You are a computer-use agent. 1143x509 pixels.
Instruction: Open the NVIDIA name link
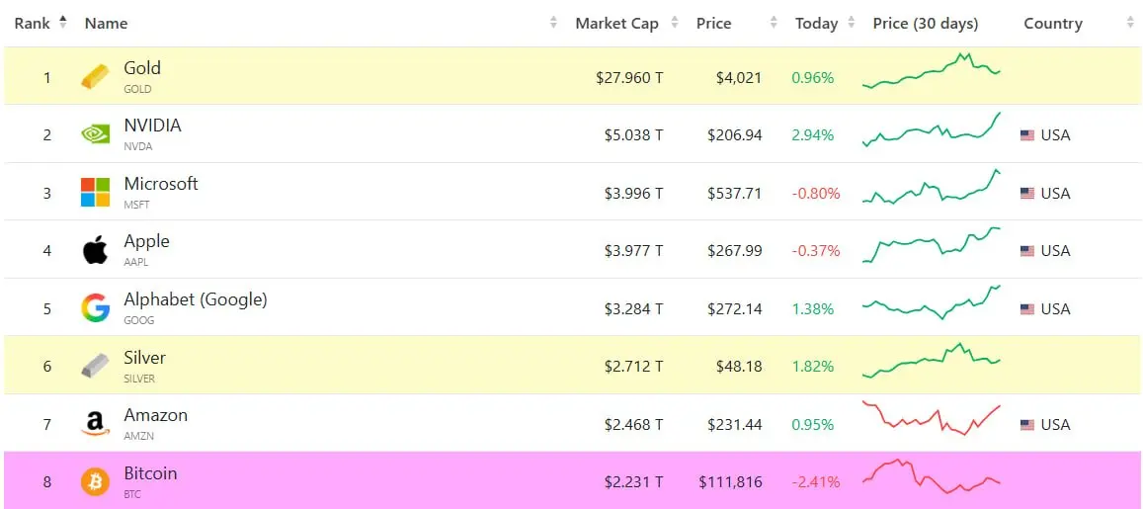click(152, 126)
